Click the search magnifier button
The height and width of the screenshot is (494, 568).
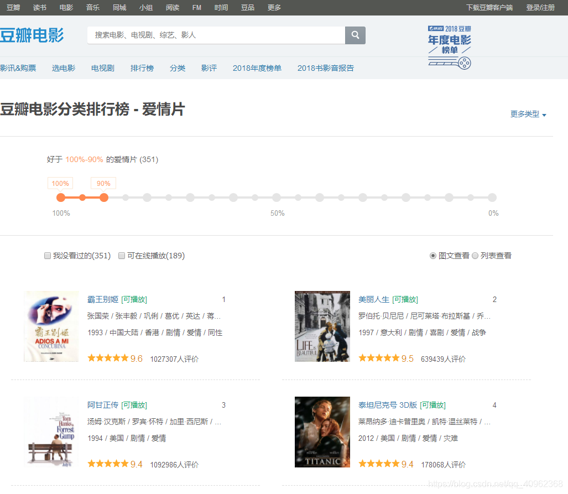click(x=355, y=35)
